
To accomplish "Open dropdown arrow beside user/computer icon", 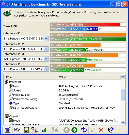I will point(39,130).
